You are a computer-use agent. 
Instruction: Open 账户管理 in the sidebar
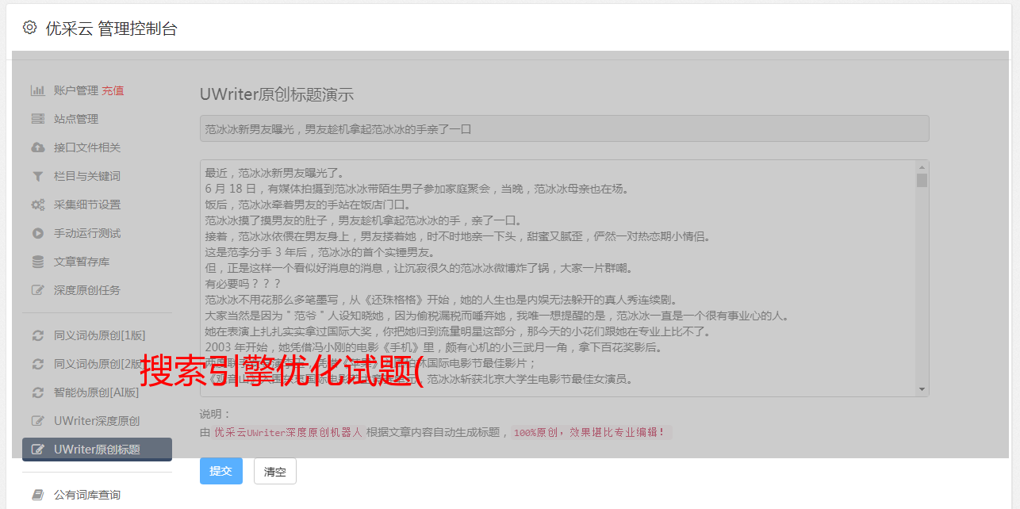[76, 90]
